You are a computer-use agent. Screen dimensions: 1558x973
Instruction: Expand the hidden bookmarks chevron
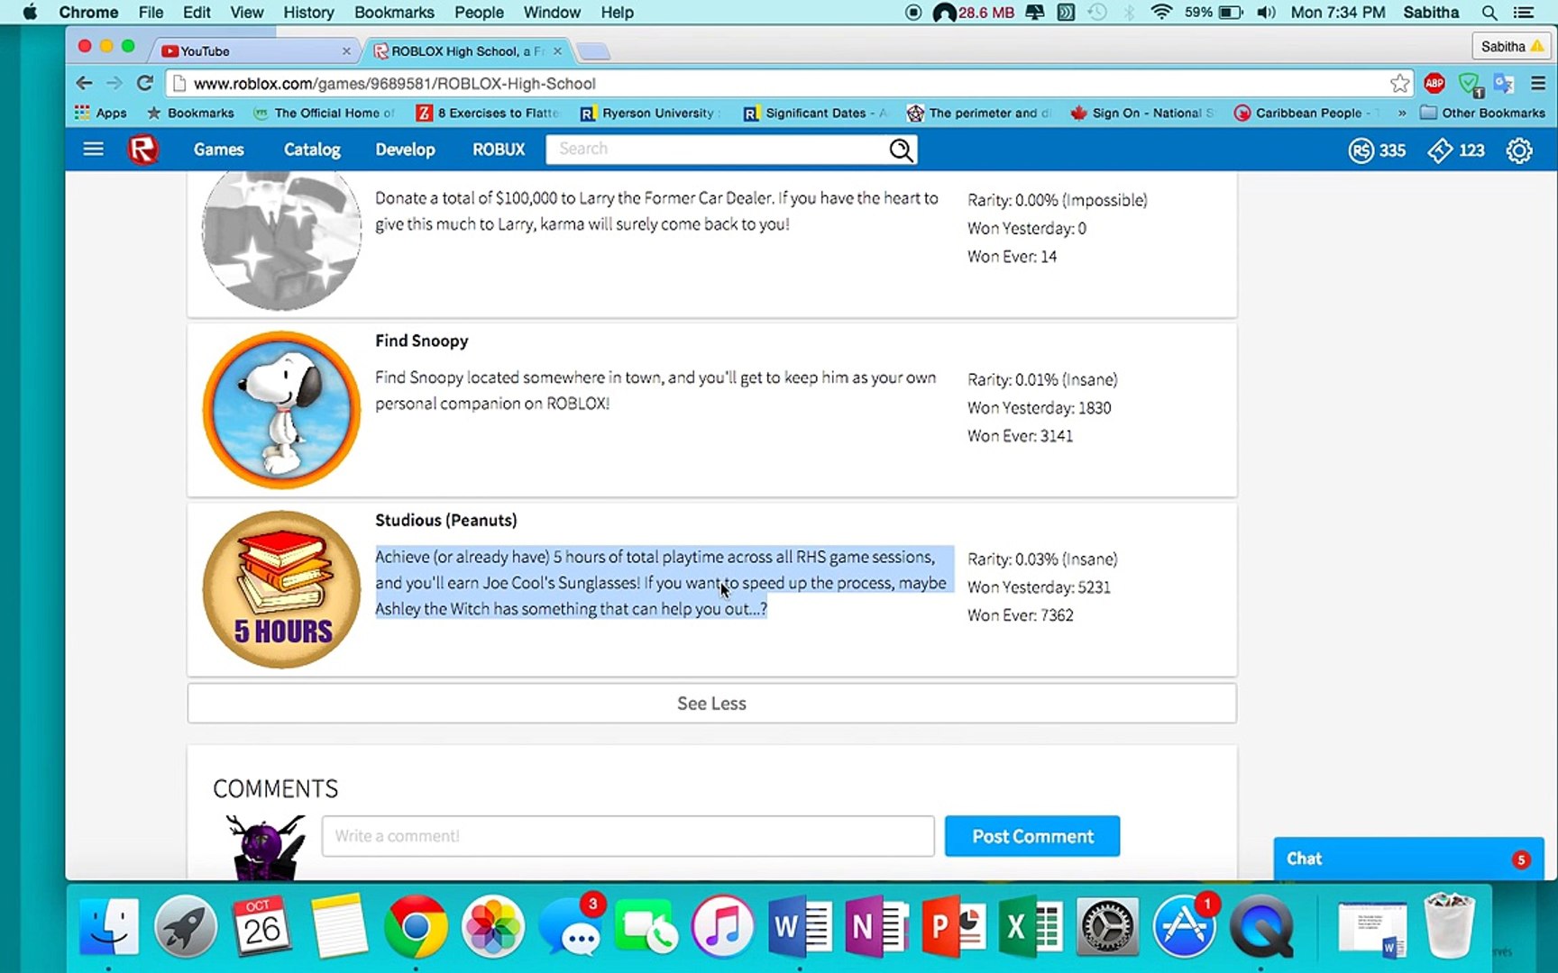point(1401,113)
